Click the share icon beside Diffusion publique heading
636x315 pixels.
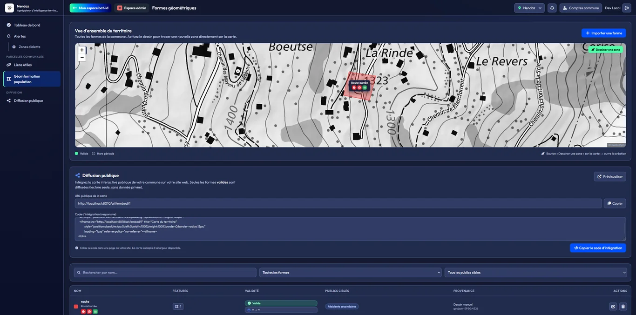pos(78,175)
